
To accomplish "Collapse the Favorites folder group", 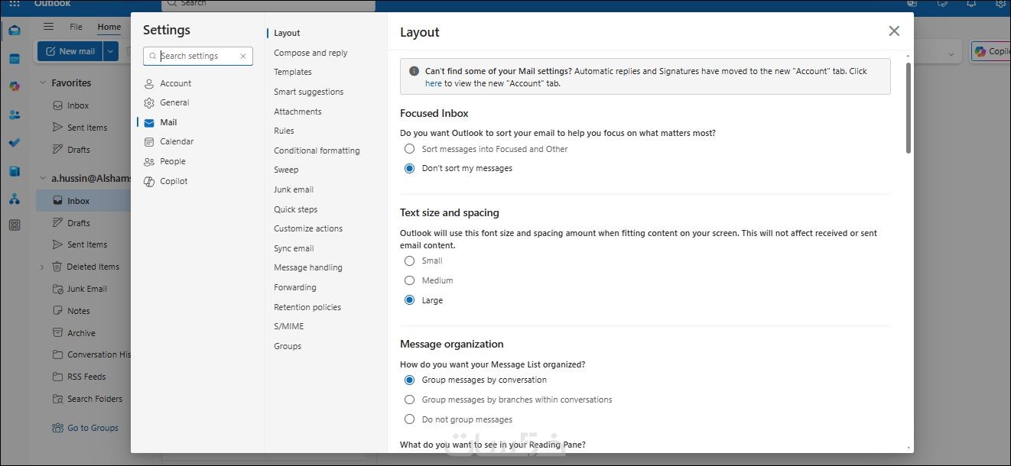I will pos(43,83).
